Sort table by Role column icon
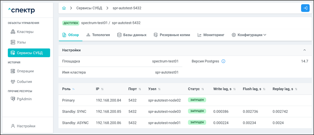 pyautogui.click(x=74, y=89)
